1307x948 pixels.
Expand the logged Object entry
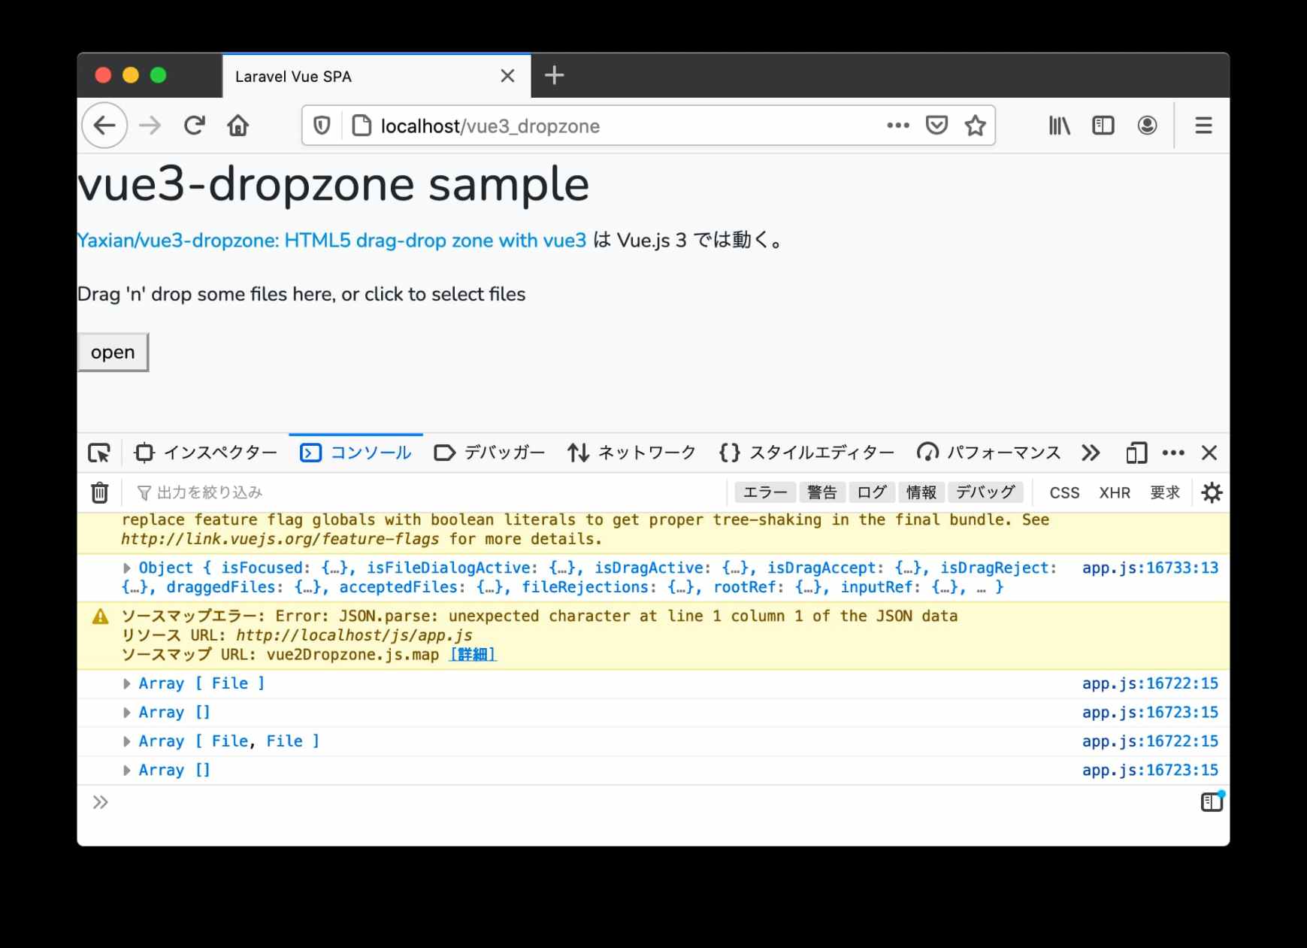(x=127, y=568)
